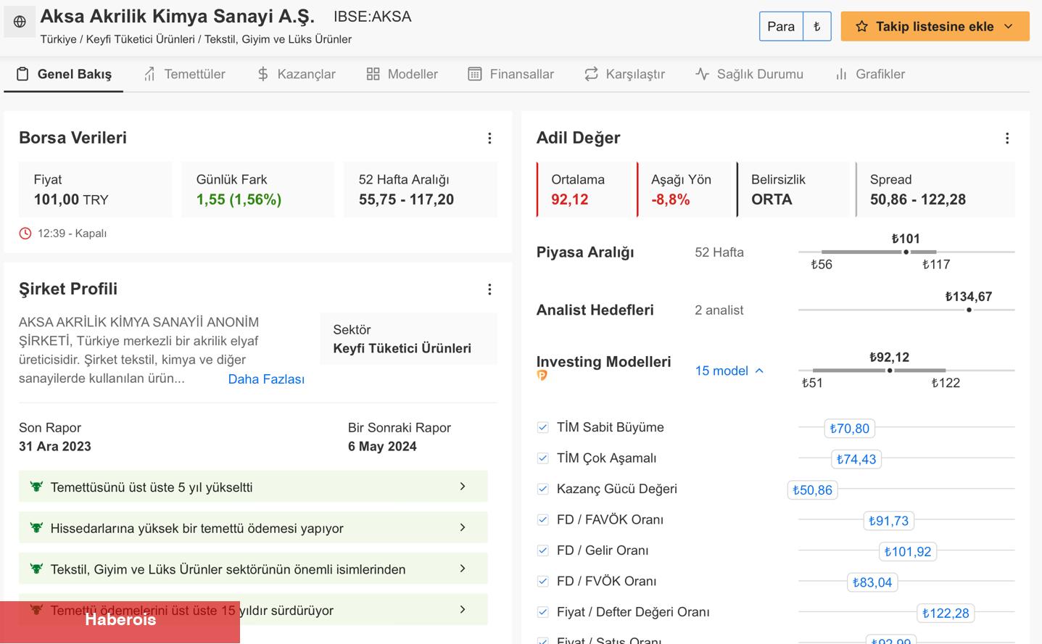The height and width of the screenshot is (644, 1042).
Task: Collapse the 15 model list
Action: pyautogui.click(x=729, y=371)
